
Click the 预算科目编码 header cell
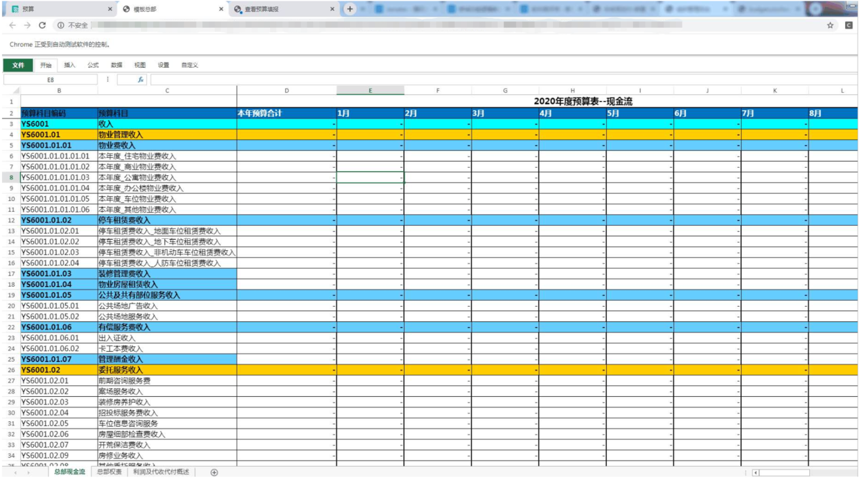coord(59,113)
